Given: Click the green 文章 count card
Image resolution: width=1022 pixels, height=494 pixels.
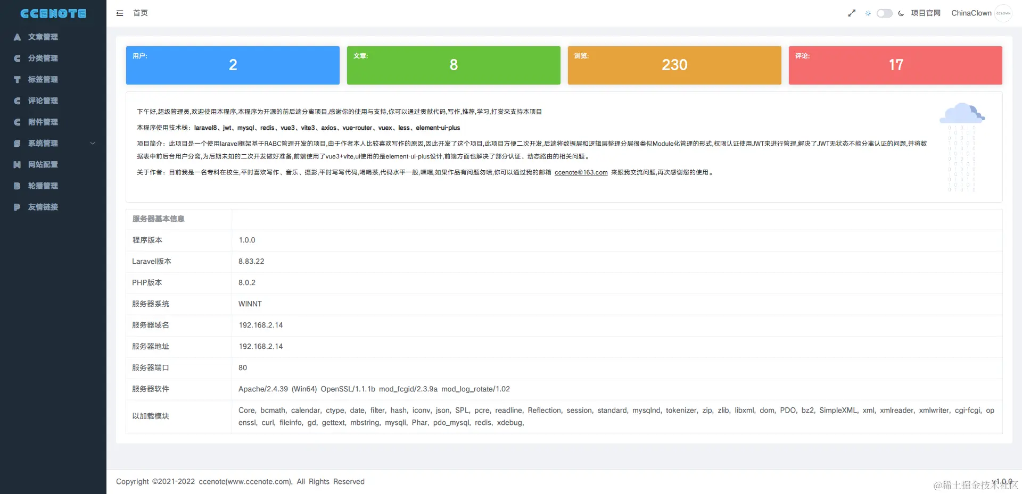Looking at the screenshot, I should [x=454, y=65].
